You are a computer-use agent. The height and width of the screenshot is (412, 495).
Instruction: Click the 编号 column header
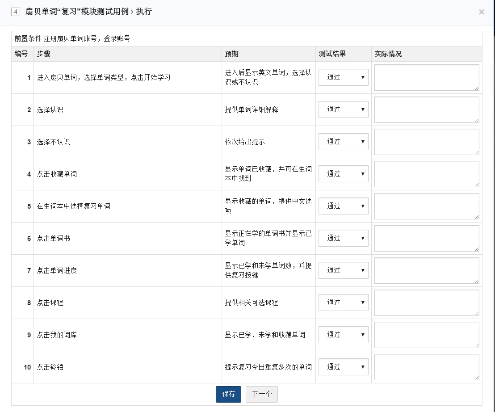21,54
